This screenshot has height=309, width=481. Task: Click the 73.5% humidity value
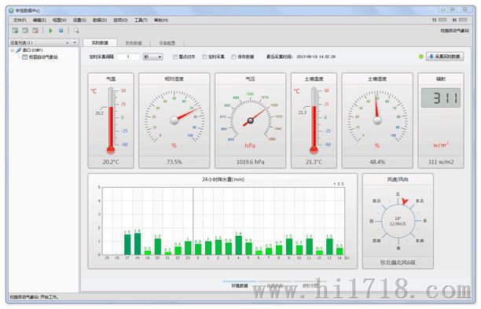tap(174, 162)
